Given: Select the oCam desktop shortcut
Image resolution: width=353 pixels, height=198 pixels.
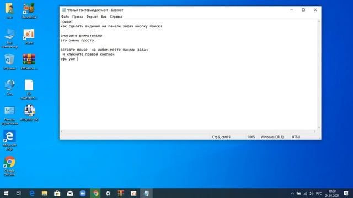Looking at the screenshot, I should [x=29, y=36].
